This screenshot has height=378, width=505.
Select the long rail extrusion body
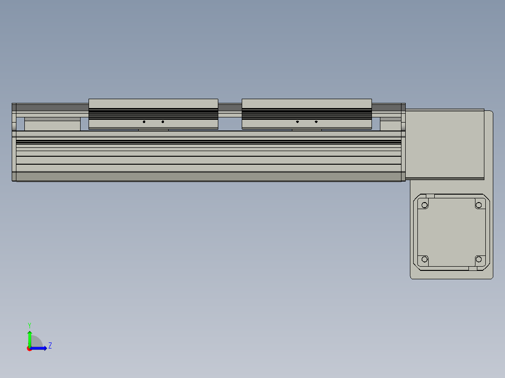(209, 156)
